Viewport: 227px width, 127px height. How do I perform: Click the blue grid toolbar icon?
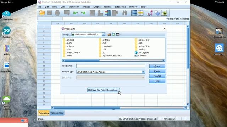pos(134,13)
